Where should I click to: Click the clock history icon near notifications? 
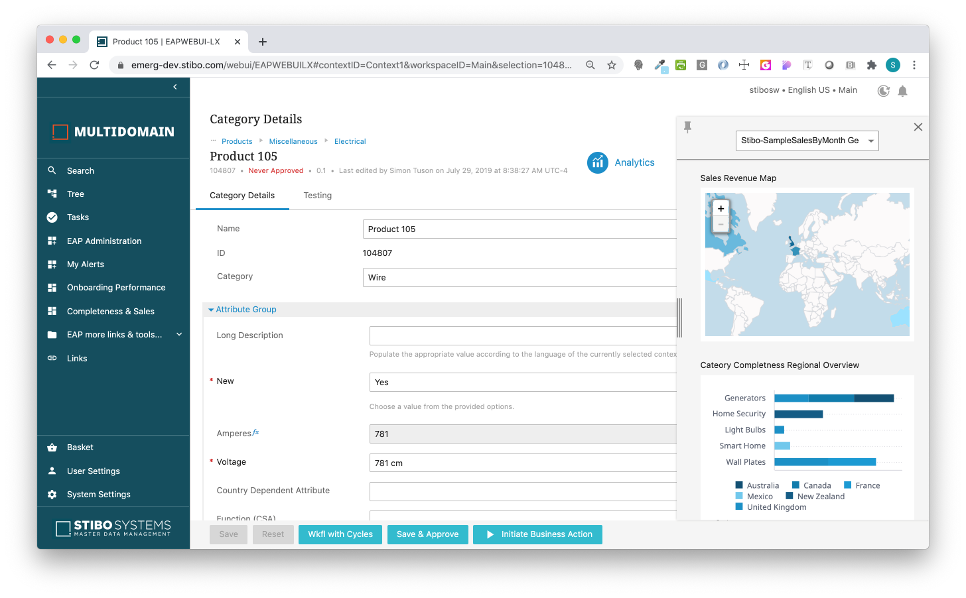pos(883,91)
